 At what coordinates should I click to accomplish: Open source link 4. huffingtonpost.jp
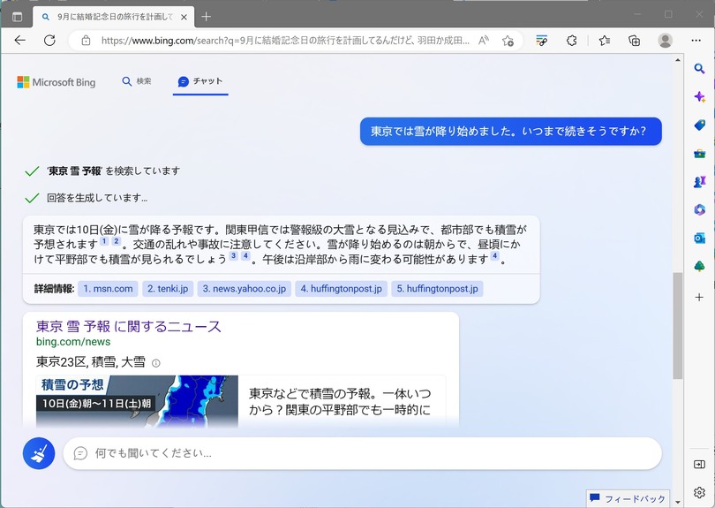tap(341, 289)
